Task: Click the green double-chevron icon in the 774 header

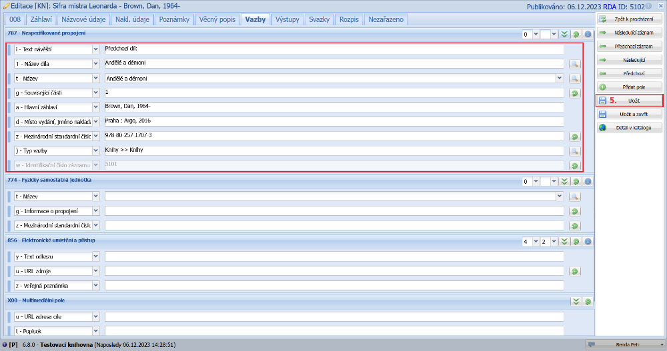Action: click(x=564, y=181)
